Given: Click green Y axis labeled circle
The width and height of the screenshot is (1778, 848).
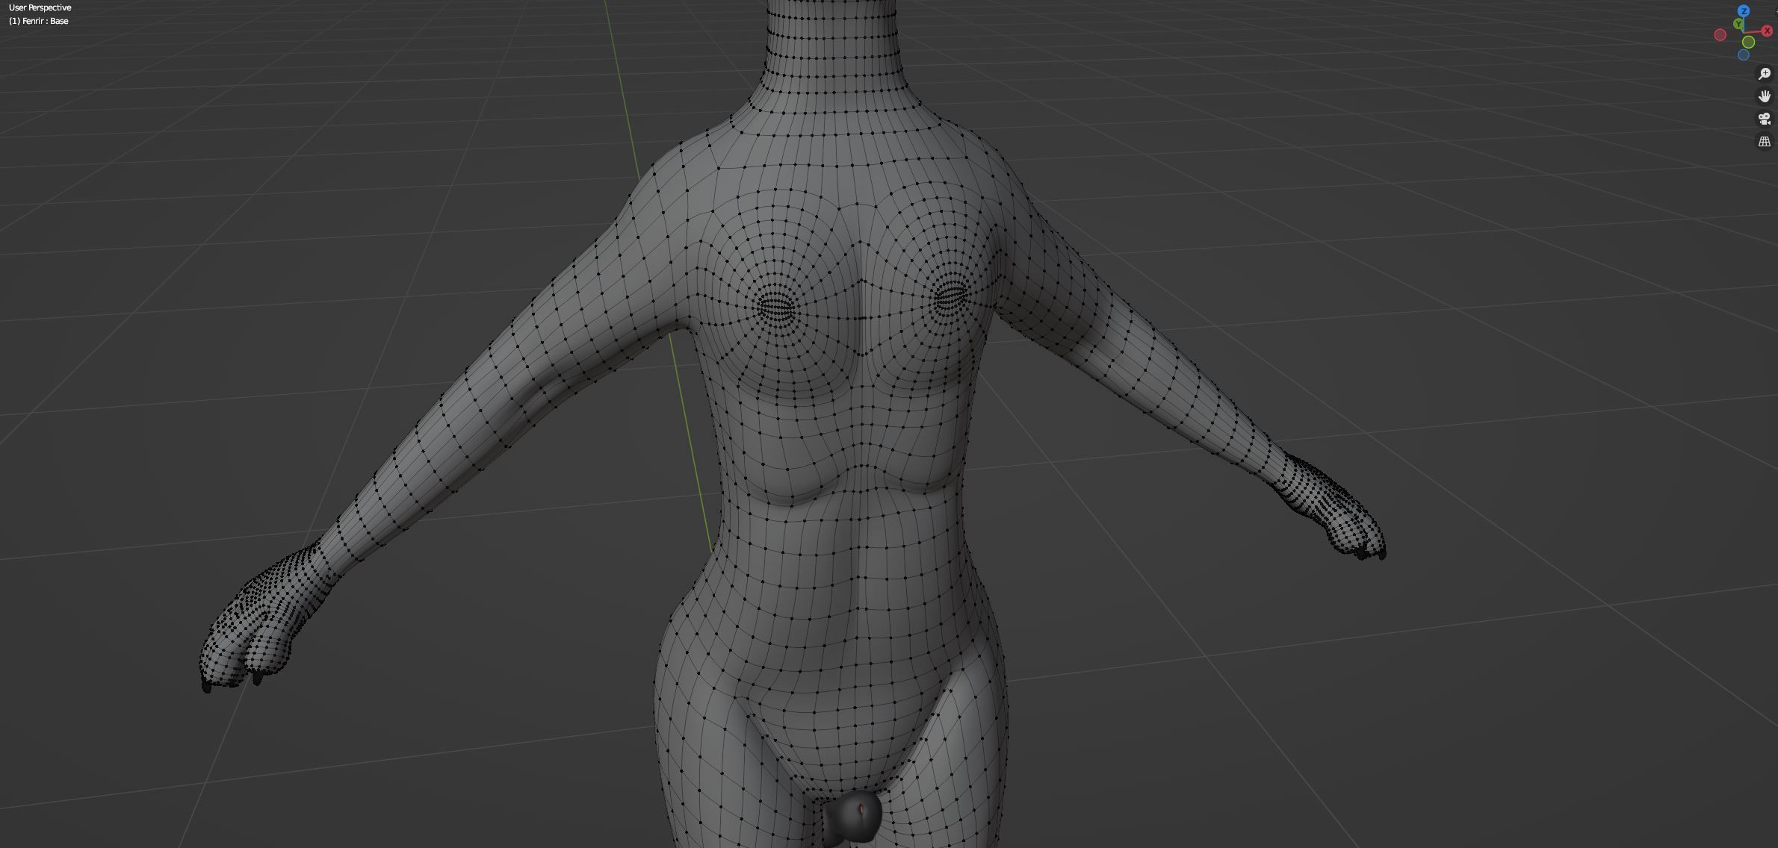Looking at the screenshot, I should click(1738, 23).
